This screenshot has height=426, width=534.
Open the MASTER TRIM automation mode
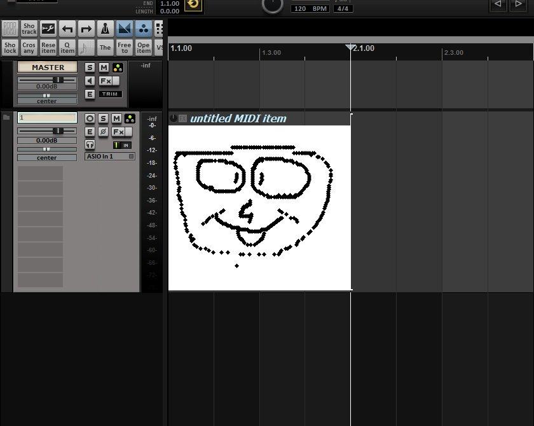pyautogui.click(x=110, y=94)
